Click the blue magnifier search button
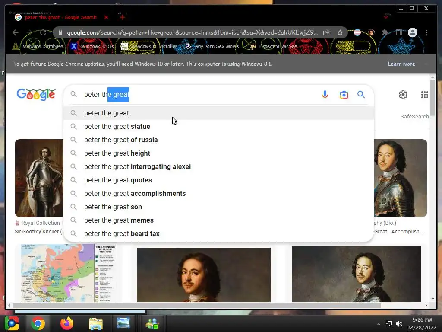442x332 pixels. coord(361,95)
